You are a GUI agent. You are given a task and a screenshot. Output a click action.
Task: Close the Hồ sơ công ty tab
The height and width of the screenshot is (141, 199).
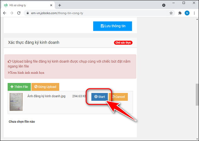point(50,5)
